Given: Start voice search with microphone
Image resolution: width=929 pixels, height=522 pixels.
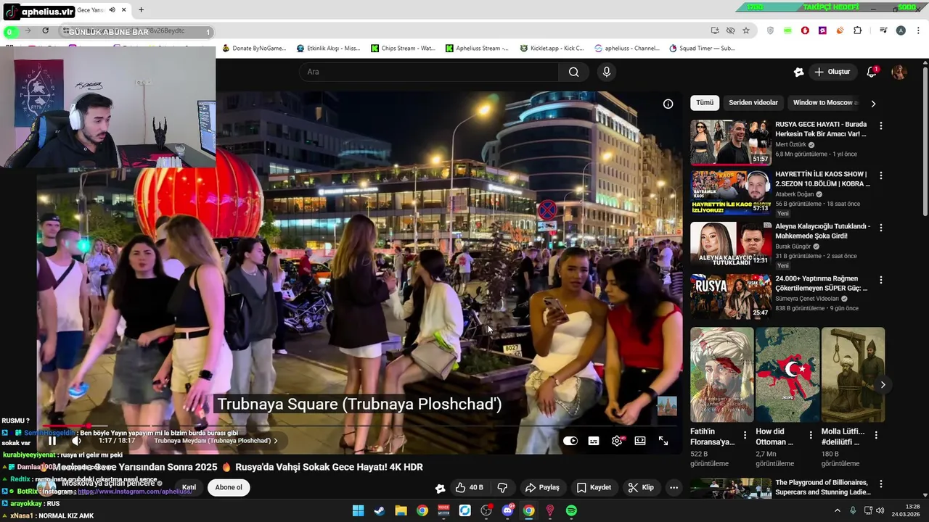Looking at the screenshot, I should (607, 72).
